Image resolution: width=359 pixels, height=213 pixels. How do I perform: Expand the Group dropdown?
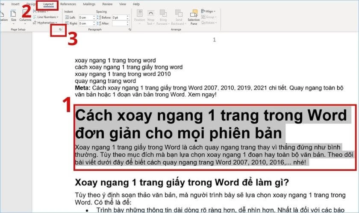pos(209,17)
